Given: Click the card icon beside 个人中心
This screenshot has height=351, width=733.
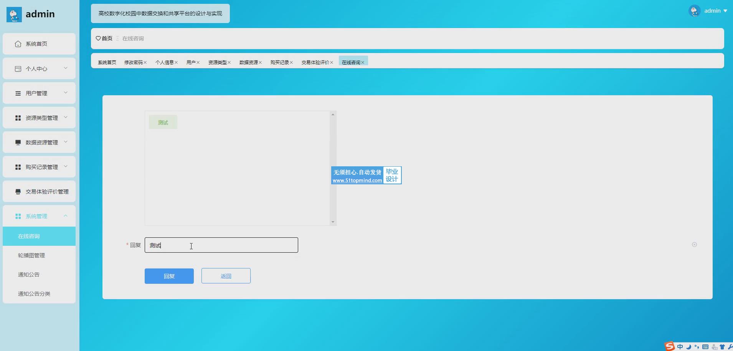Looking at the screenshot, I should 18,69.
